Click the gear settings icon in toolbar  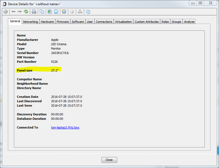(5, 12)
